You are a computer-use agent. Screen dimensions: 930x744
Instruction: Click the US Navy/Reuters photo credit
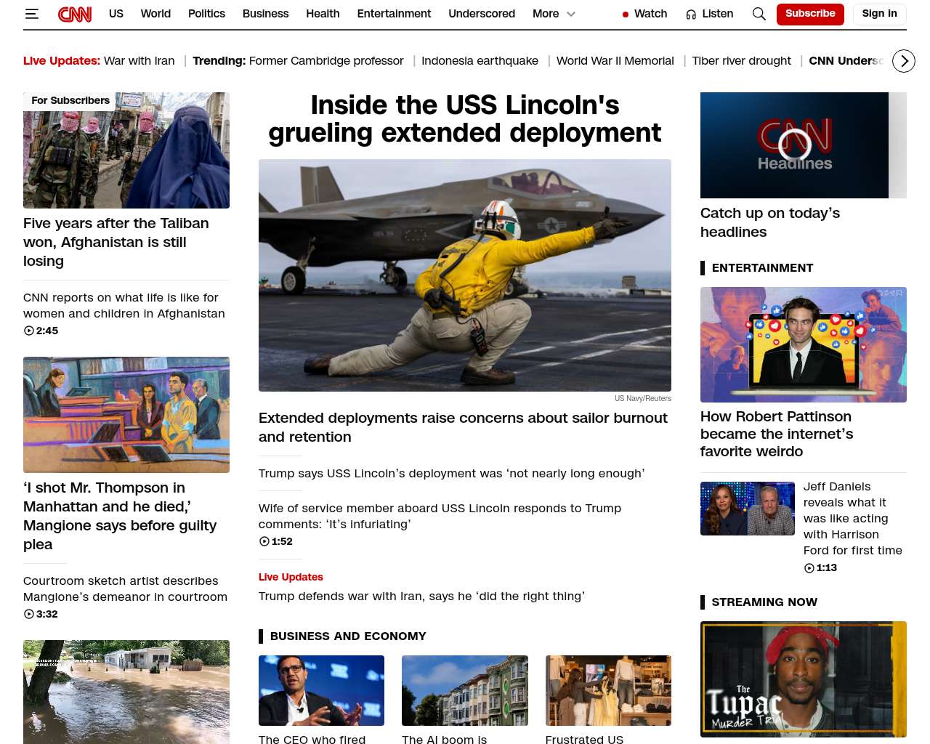[643, 398]
